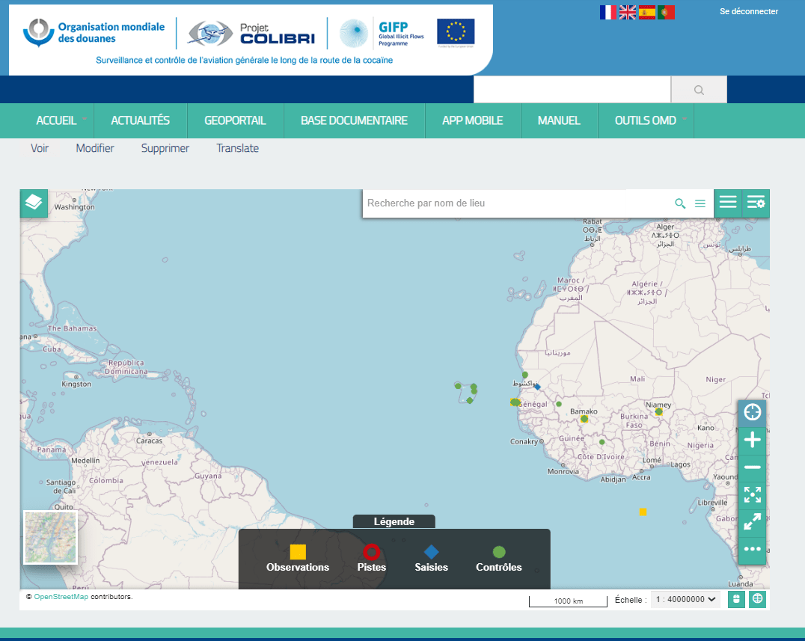Image resolution: width=805 pixels, height=641 pixels.
Task: Click the geolocation crosshair button
Action: tap(752, 412)
